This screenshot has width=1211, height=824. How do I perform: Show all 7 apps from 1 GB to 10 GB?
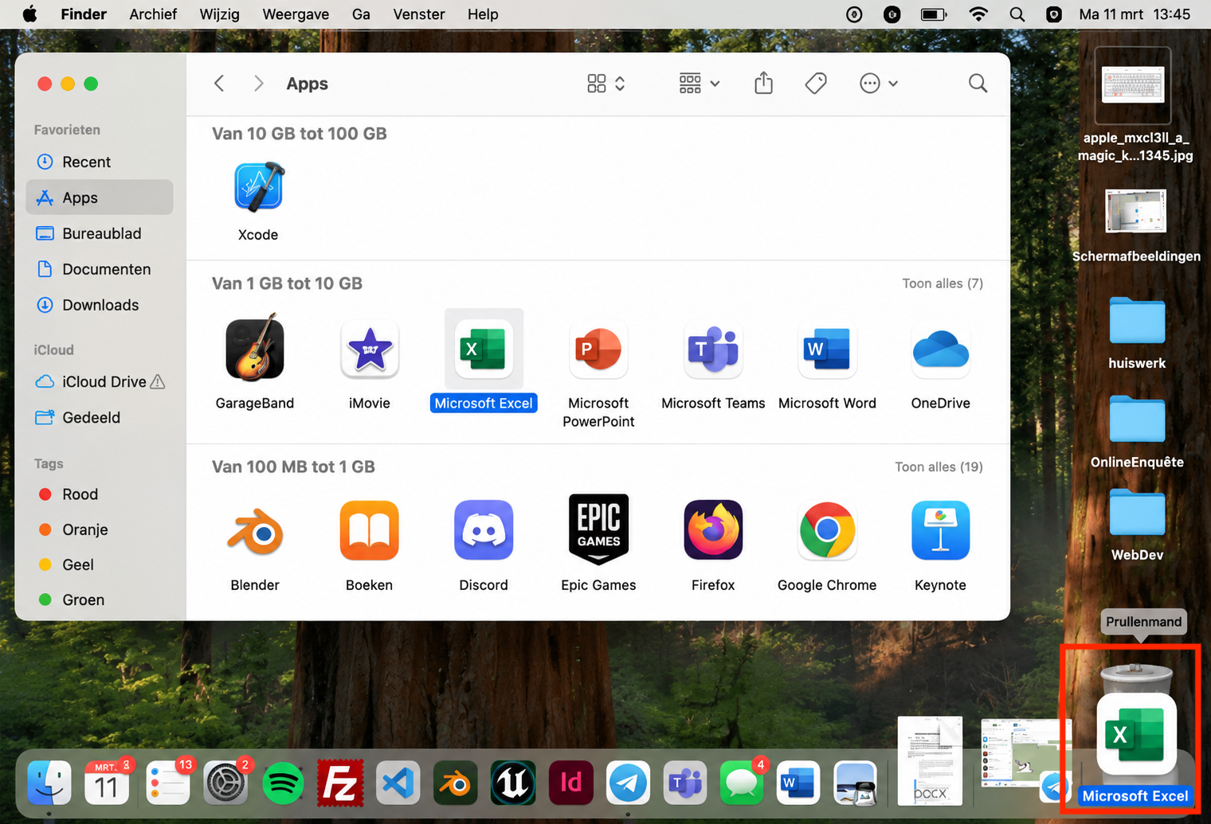point(943,283)
